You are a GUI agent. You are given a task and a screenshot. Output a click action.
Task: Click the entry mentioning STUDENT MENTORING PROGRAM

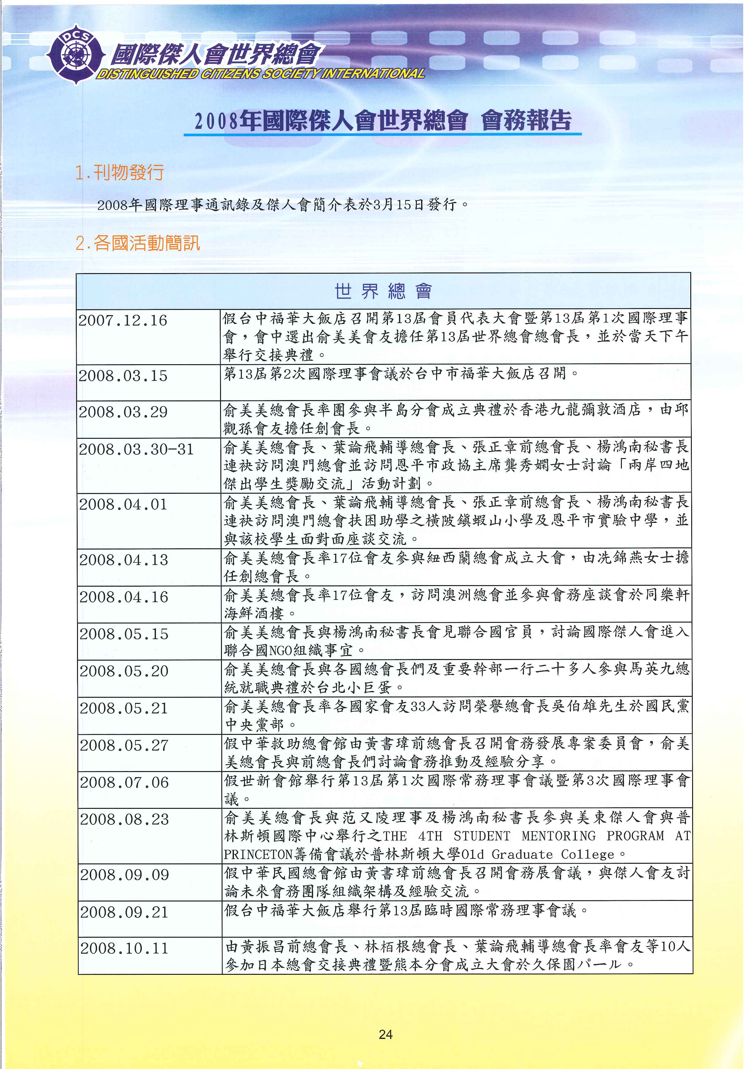pos(458,835)
